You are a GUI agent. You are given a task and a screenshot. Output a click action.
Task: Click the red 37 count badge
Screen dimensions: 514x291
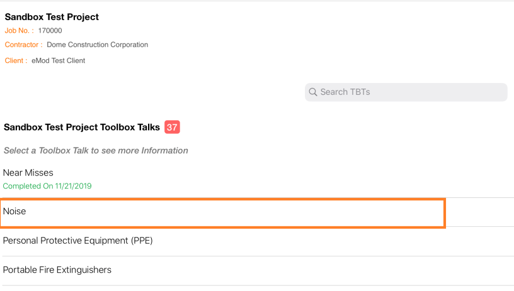(x=172, y=127)
